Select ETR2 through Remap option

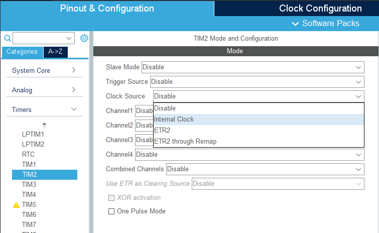coord(259,142)
